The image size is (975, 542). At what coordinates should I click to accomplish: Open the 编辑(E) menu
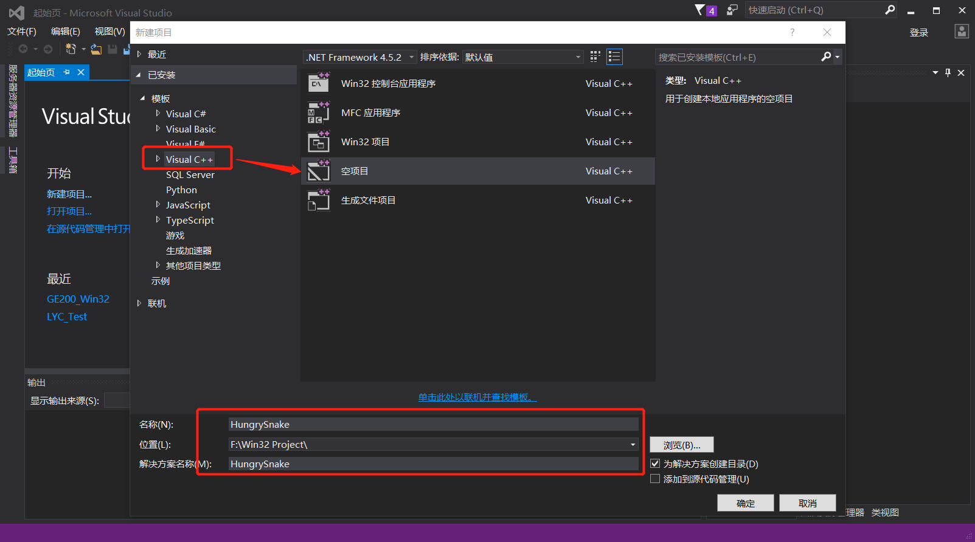click(65, 32)
